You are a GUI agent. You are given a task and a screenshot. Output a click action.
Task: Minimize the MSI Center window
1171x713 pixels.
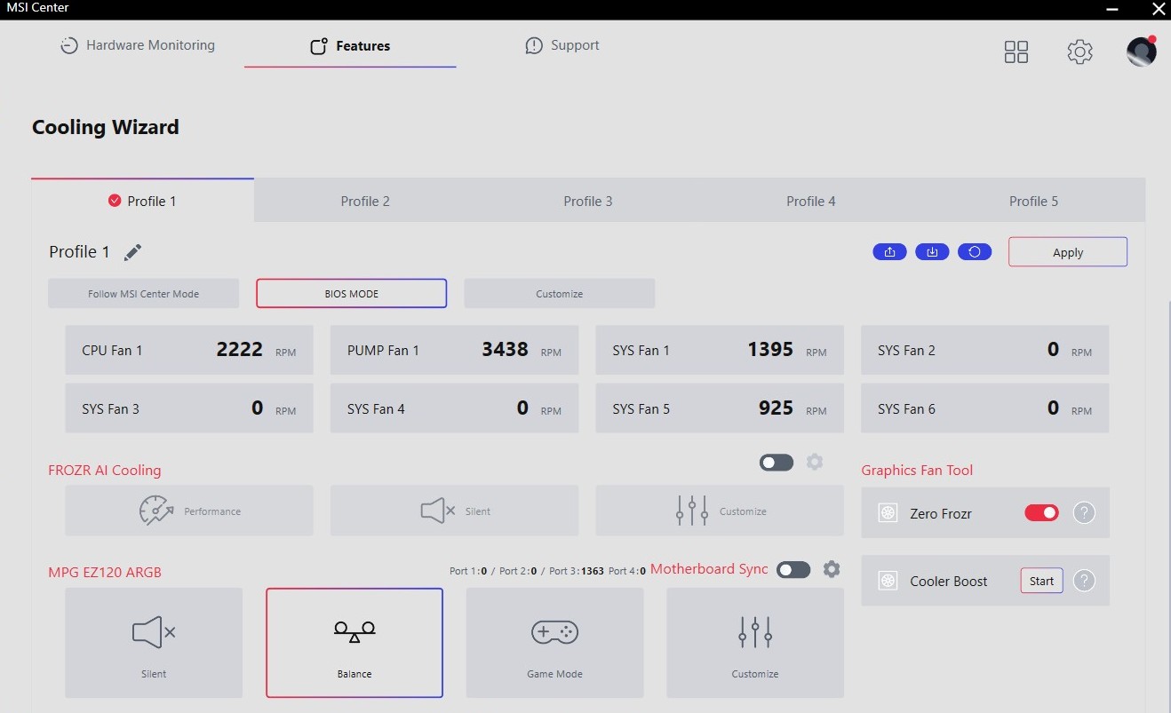point(1112,8)
